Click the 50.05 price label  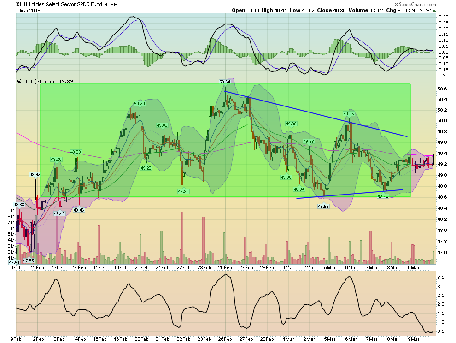[349, 113]
